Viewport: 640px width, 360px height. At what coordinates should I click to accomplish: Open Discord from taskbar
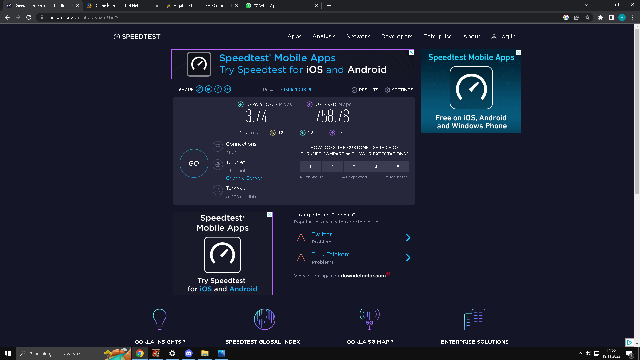pos(189,353)
